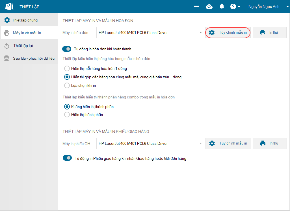Screen dimensions: 290x211
Task: Click the printer icon beside Máy in và mẫu in
Action: (7, 33)
